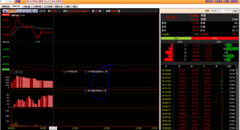The height and width of the screenshot is (130, 240).
Task: Click the 外盤量 label
Action: (x=204, y=35)
